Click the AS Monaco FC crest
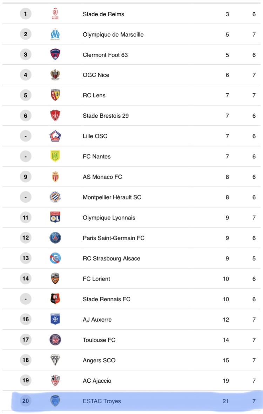 coord(55,177)
